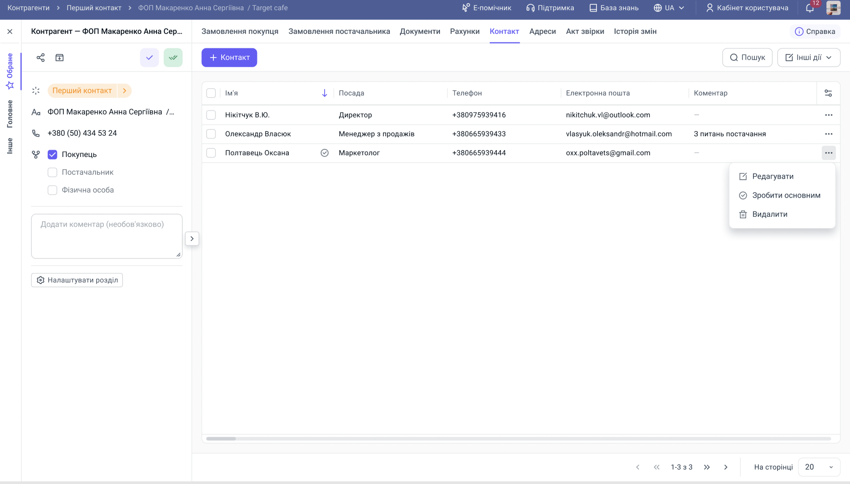The image size is (850, 484).
Task: Click the single checkmark save button
Action: click(149, 57)
